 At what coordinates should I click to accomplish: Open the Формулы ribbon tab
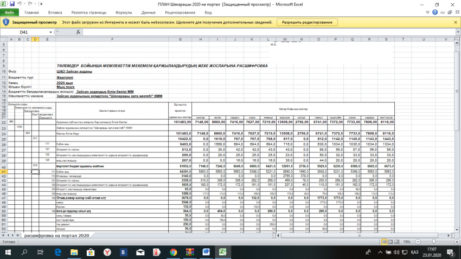pyautogui.click(x=124, y=12)
